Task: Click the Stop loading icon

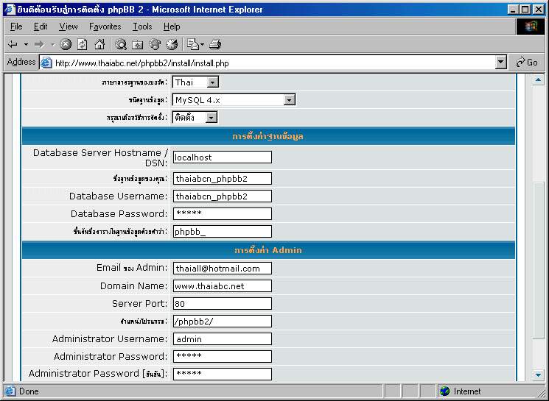Action: 66,44
